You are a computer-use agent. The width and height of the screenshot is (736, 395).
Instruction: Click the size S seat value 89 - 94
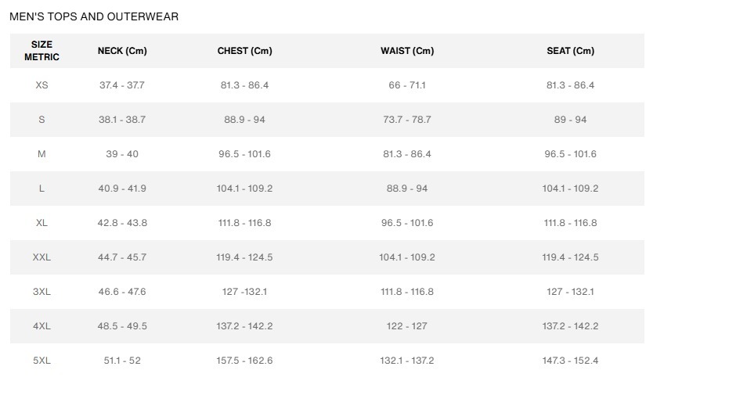(570, 120)
